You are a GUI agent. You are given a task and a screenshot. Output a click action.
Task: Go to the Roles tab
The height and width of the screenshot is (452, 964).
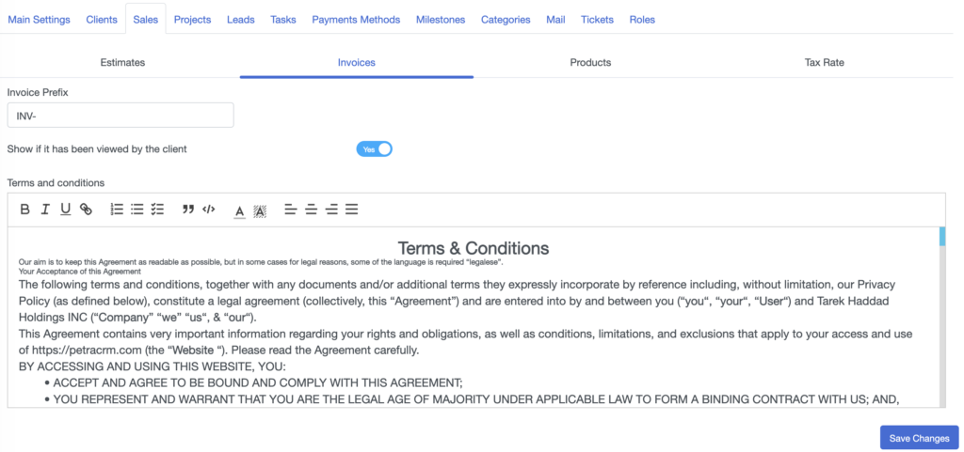tap(642, 20)
